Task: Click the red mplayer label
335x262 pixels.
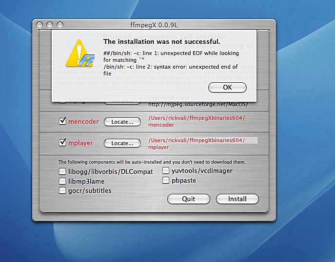Action: pyautogui.click(x=80, y=143)
